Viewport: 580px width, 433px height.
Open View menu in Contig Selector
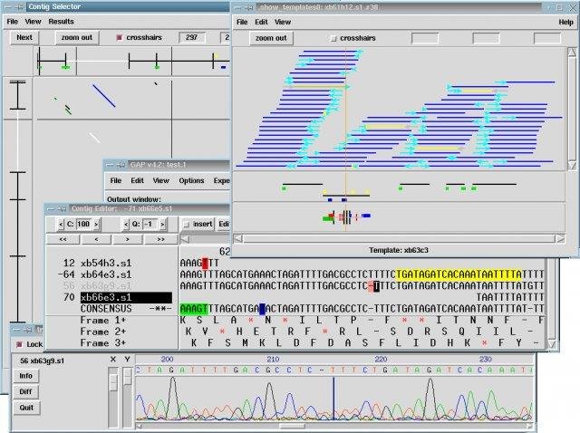coord(33,22)
